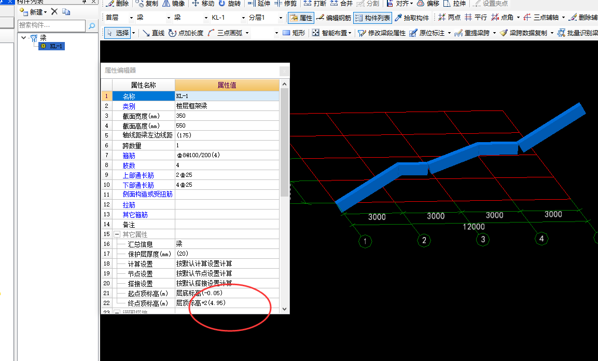
Task: Click the 类别 property link
Action: coord(129,106)
